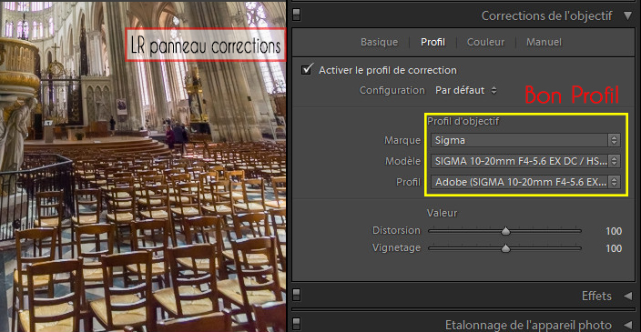Click the Distorsion label
Viewport: 641px width, 332px height.
pyautogui.click(x=396, y=230)
